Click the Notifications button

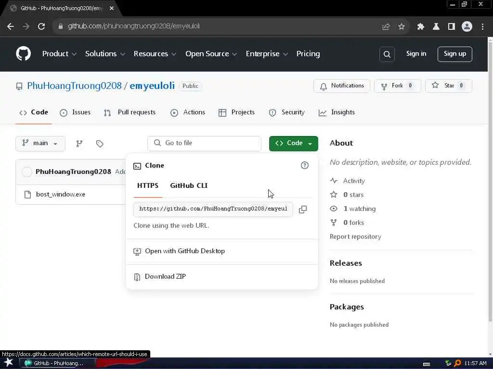tap(342, 86)
